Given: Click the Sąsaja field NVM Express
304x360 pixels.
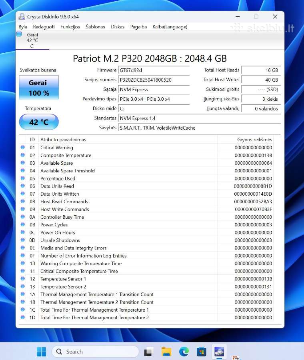Looking at the screenshot, I should click(154, 90).
